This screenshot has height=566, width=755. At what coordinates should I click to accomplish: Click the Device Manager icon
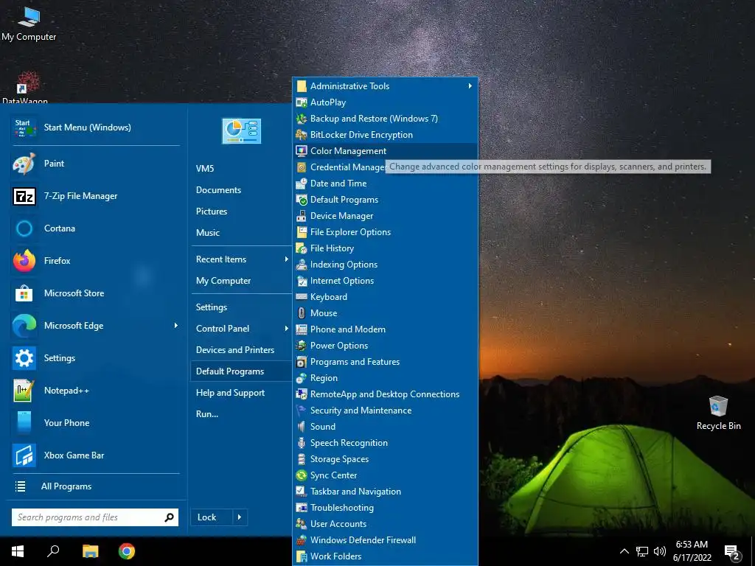click(x=302, y=216)
